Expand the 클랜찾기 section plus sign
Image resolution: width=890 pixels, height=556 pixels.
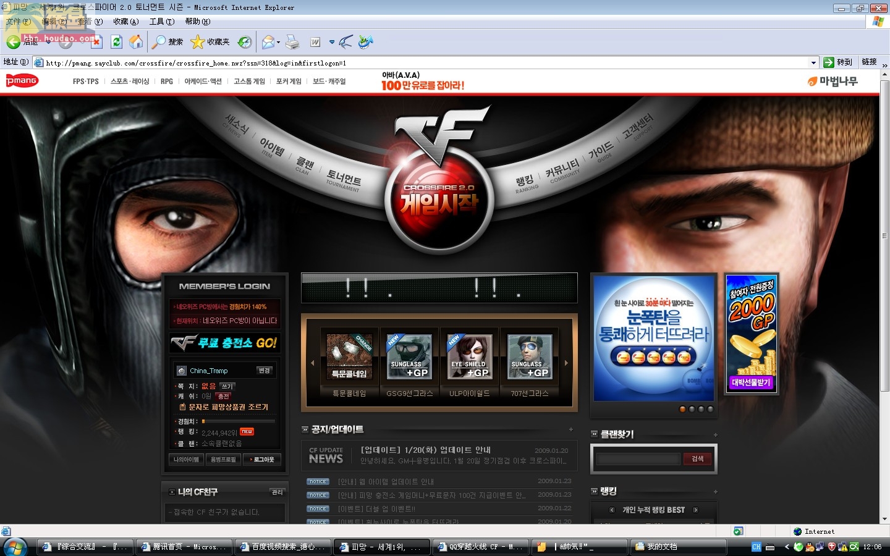(x=715, y=434)
